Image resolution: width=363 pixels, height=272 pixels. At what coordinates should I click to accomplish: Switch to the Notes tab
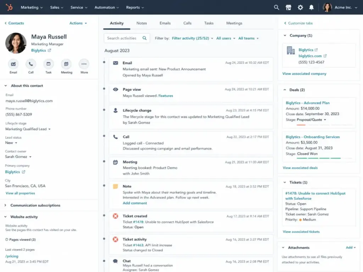point(142,23)
